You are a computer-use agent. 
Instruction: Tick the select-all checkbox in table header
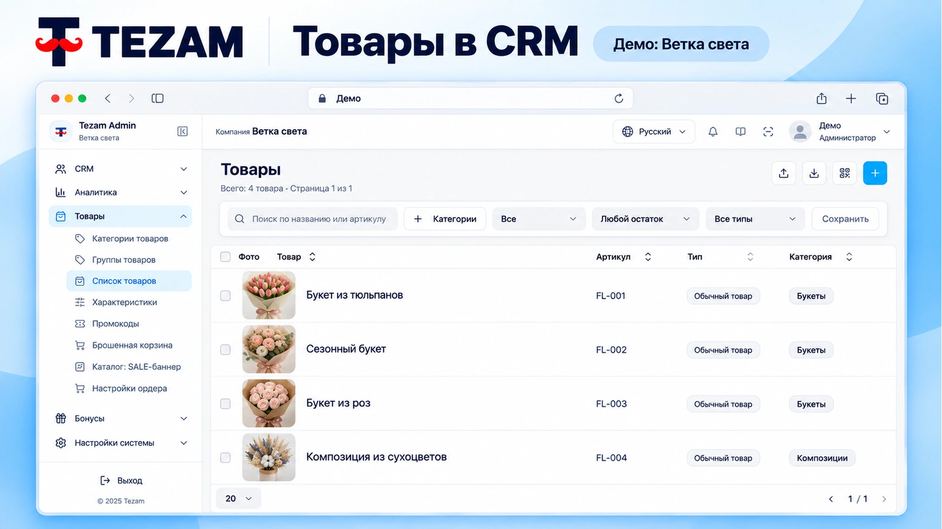coord(225,257)
